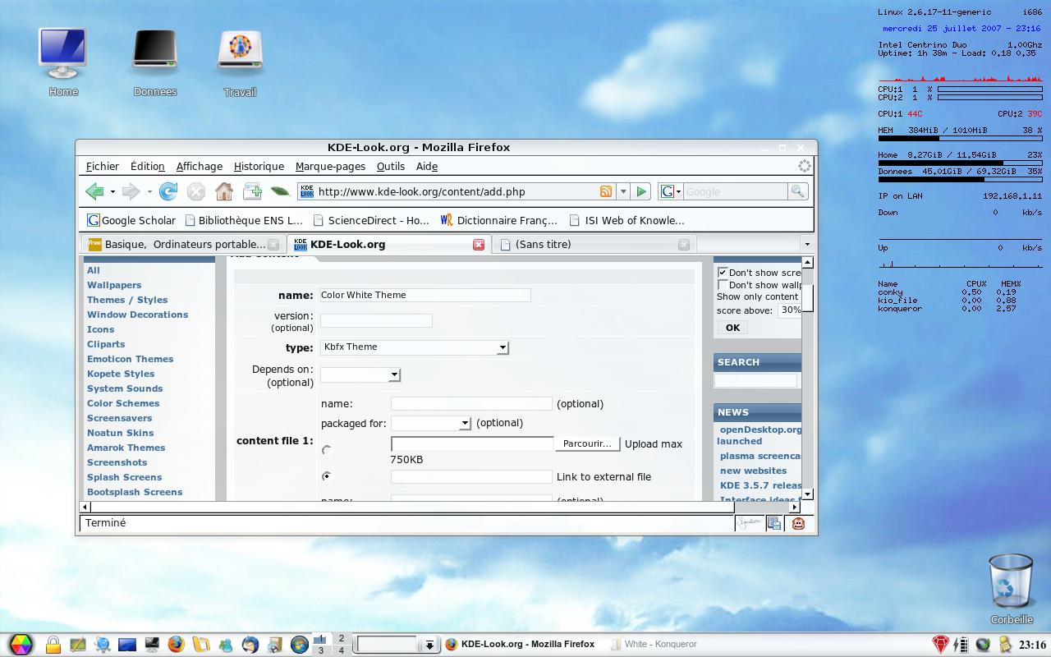Open the Amarok Themes link
This screenshot has width=1051, height=657.
[x=126, y=448]
